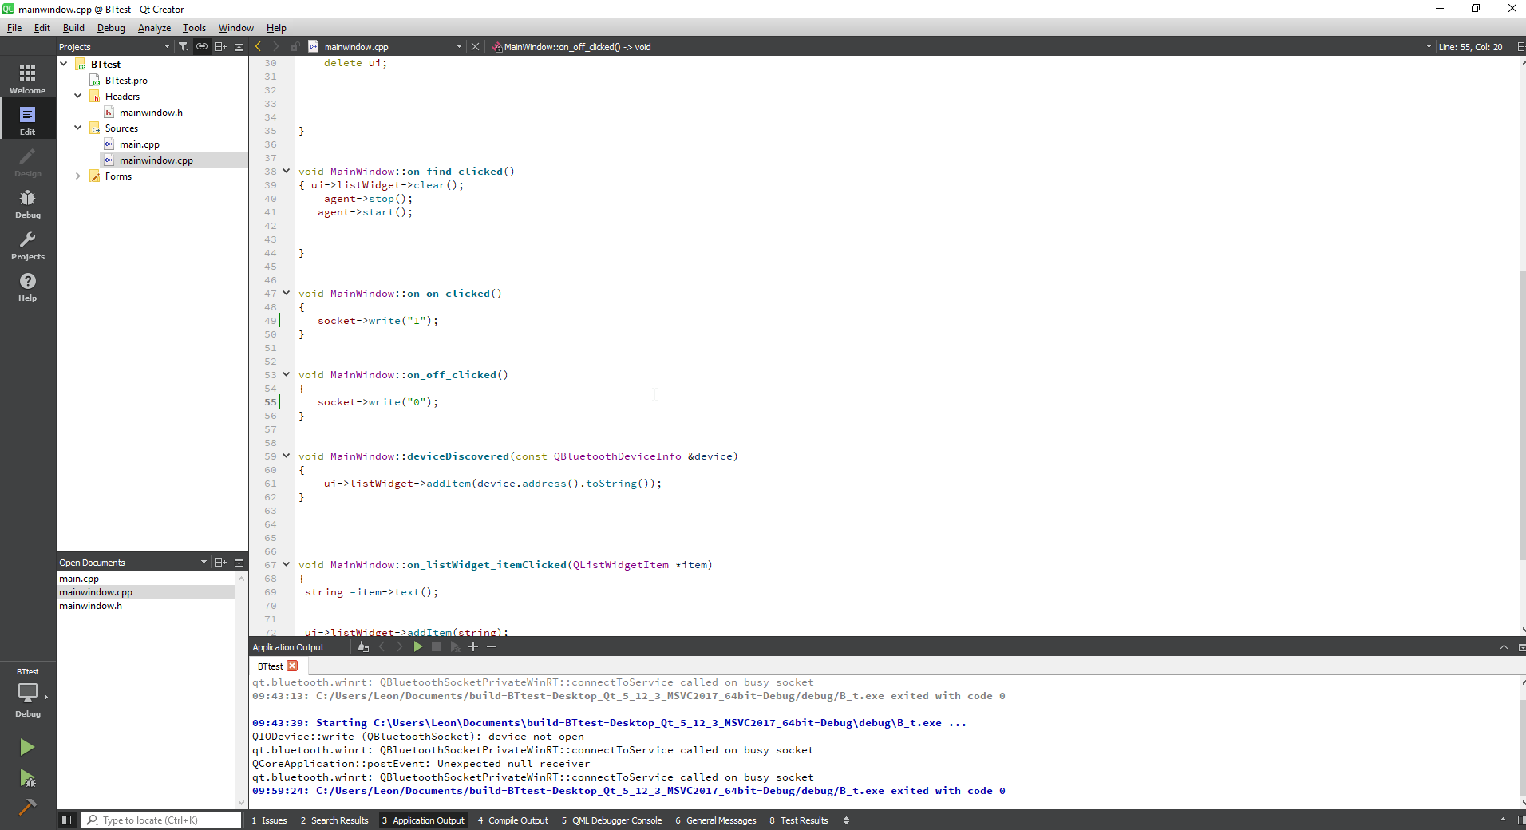The height and width of the screenshot is (830, 1526).
Task: Fold the deviceDiscovered function
Action: click(286, 456)
